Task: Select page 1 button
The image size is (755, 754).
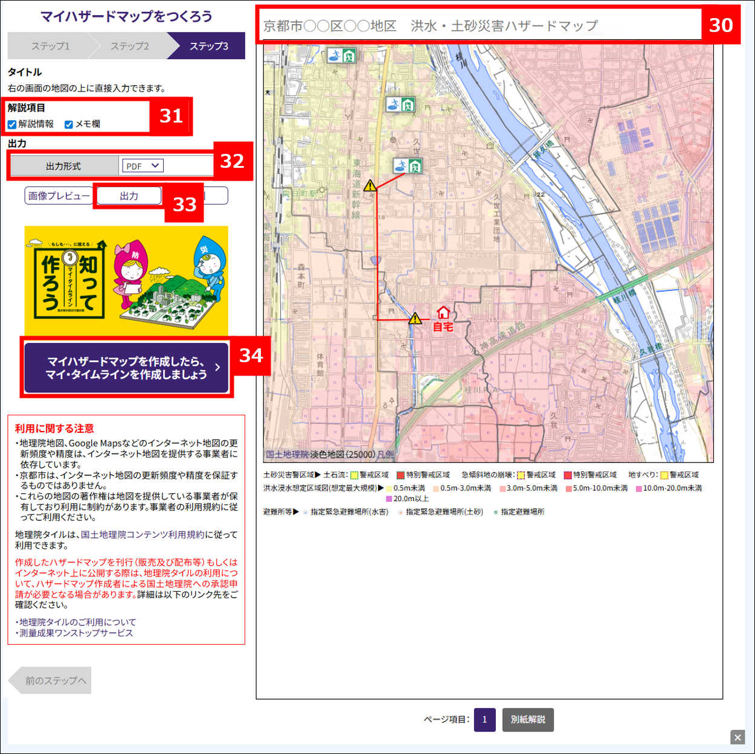Action: pos(484,719)
